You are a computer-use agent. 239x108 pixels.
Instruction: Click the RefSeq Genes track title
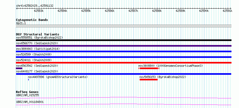(x=27, y=92)
